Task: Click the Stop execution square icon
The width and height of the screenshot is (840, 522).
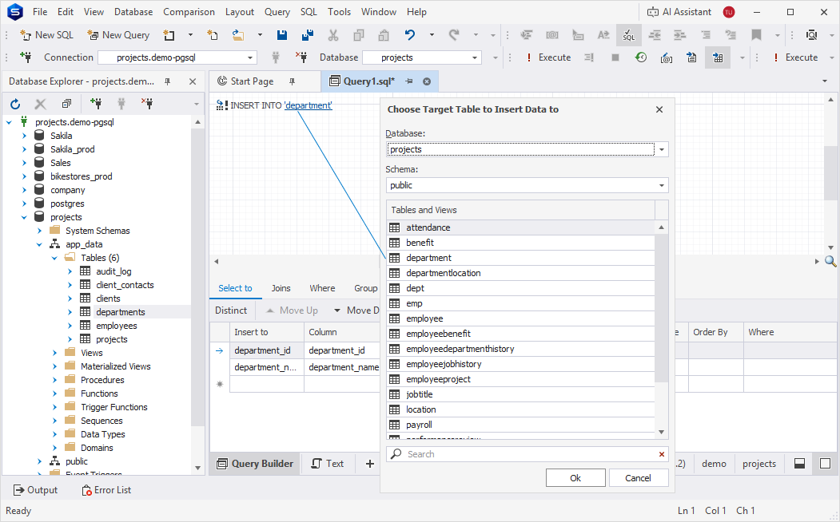Action: [x=615, y=57]
